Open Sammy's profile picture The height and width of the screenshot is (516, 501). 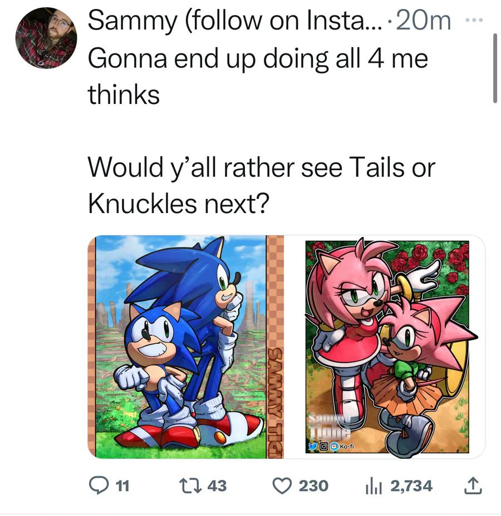(46, 38)
